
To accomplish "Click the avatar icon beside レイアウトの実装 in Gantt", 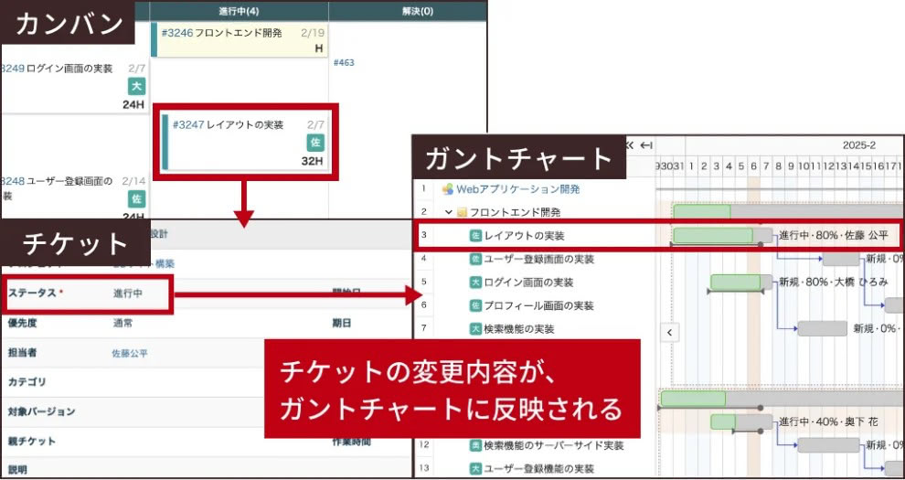I will tap(475, 236).
